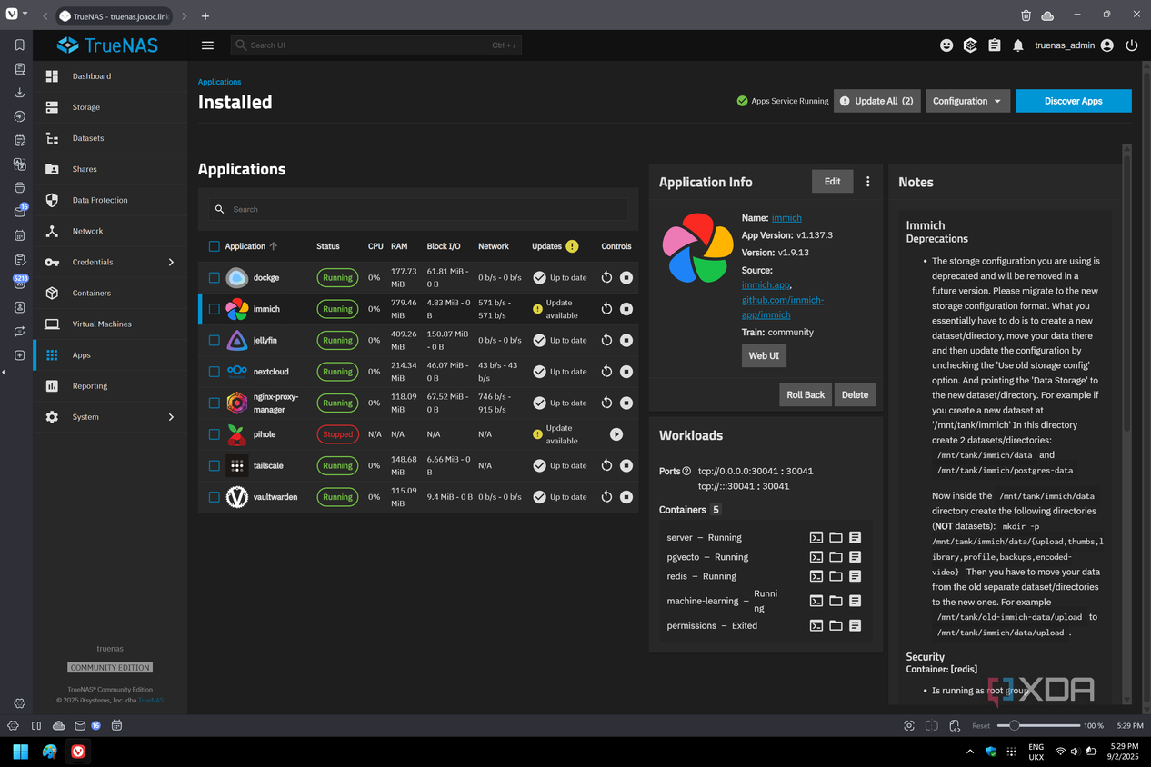Viewport: 1151px width, 767px height.
Task: Edit the immich application
Action: 832,182
